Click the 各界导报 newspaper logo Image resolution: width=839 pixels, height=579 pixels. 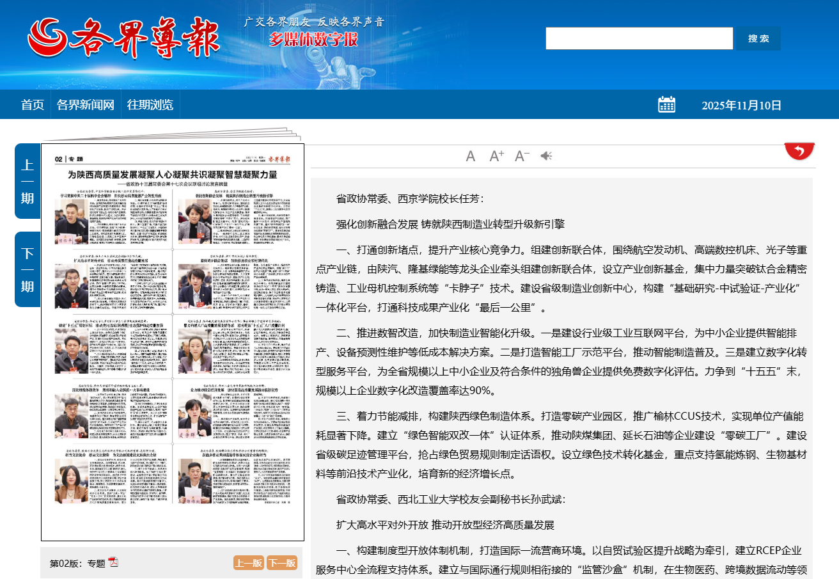pos(124,38)
